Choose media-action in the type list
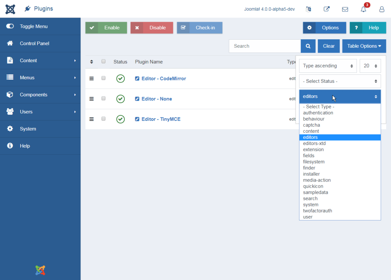 (340, 180)
